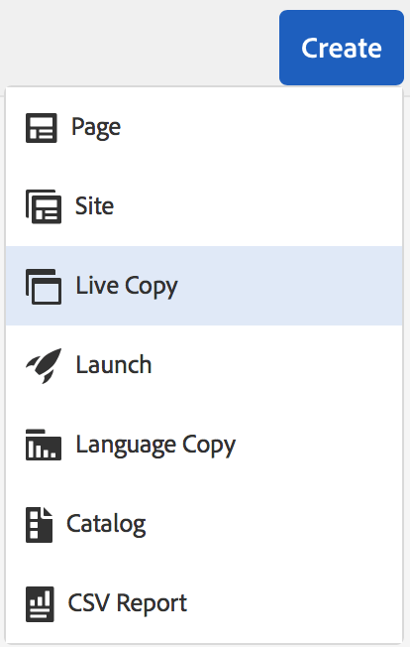410x647 pixels.
Task: Click the Page layout icon
Action: 42,128
